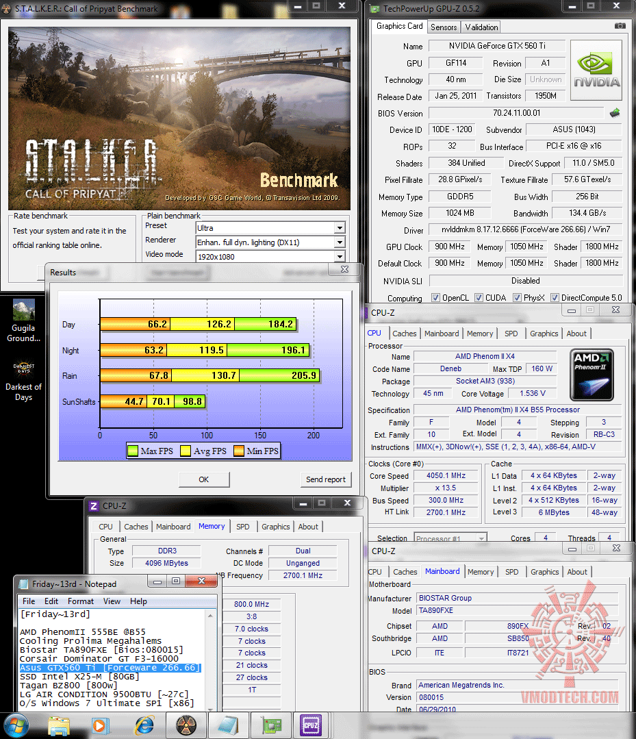This screenshot has height=739, width=636.
Task: Toggle the OpenCL checkbox in GPU-Z
Action: coord(436,297)
